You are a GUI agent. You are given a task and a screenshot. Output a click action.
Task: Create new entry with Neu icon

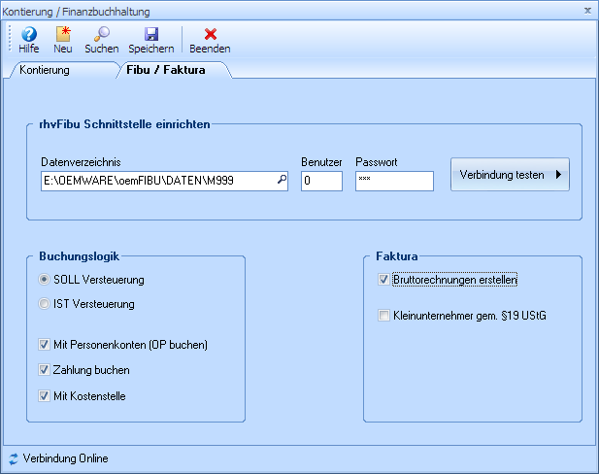(63, 34)
